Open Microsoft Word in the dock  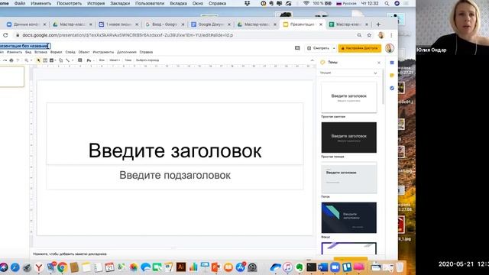point(323,267)
